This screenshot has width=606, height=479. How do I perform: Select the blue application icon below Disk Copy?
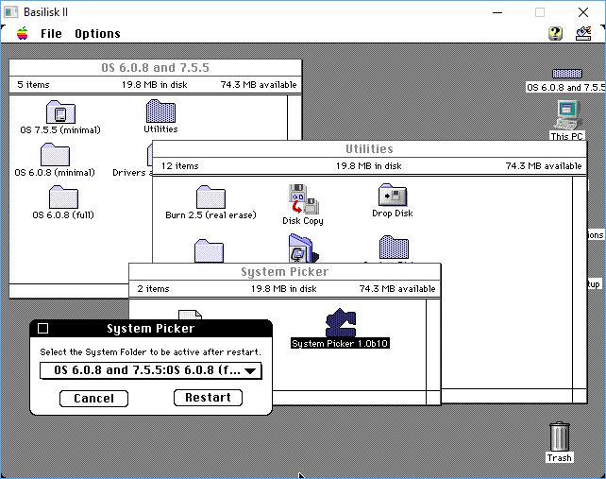pos(303,248)
